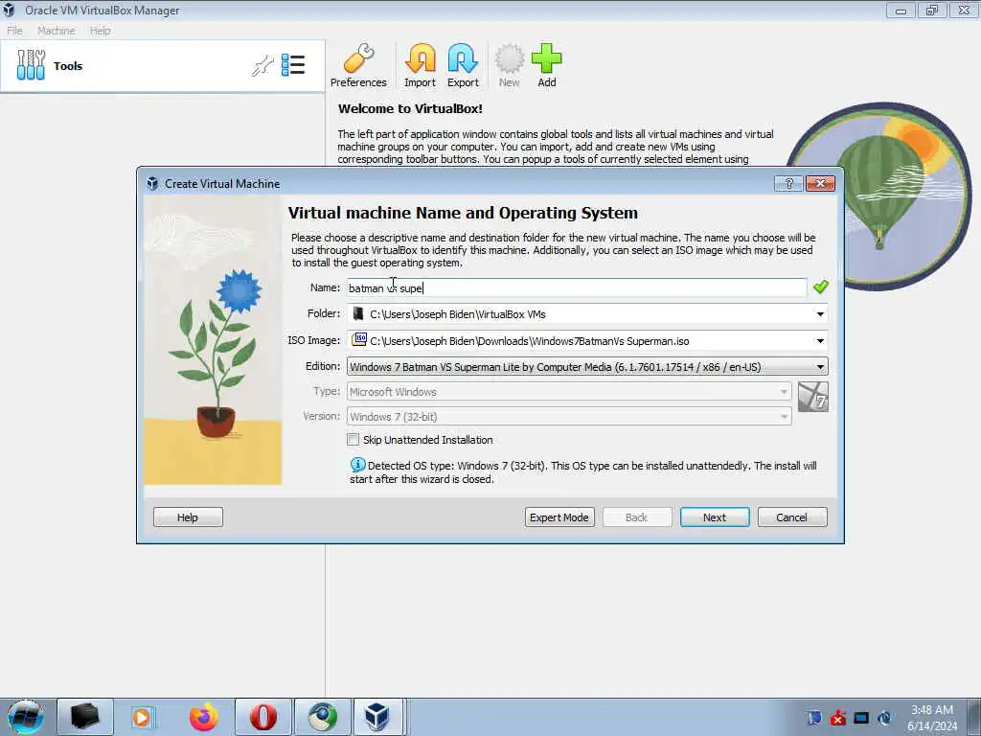Image resolution: width=981 pixels, height=736 pixels.
Task: Expand the Folder path dropdown
Action: 820,314
